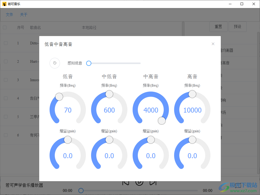Click the 若可音乐 app icon in title bar

pos(4,4)
